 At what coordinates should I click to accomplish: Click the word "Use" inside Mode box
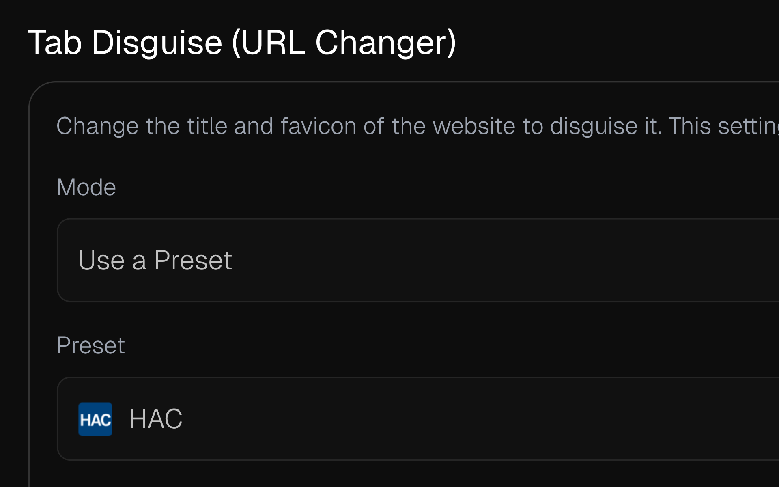pyautogui.click(x=101, y=260)
